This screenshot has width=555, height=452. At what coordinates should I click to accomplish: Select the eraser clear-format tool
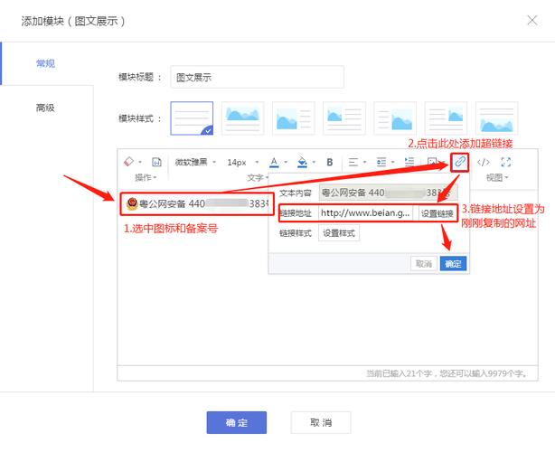[x=129, y=162]
